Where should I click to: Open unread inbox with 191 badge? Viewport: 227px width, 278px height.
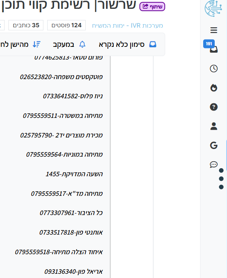click(214, 49)
